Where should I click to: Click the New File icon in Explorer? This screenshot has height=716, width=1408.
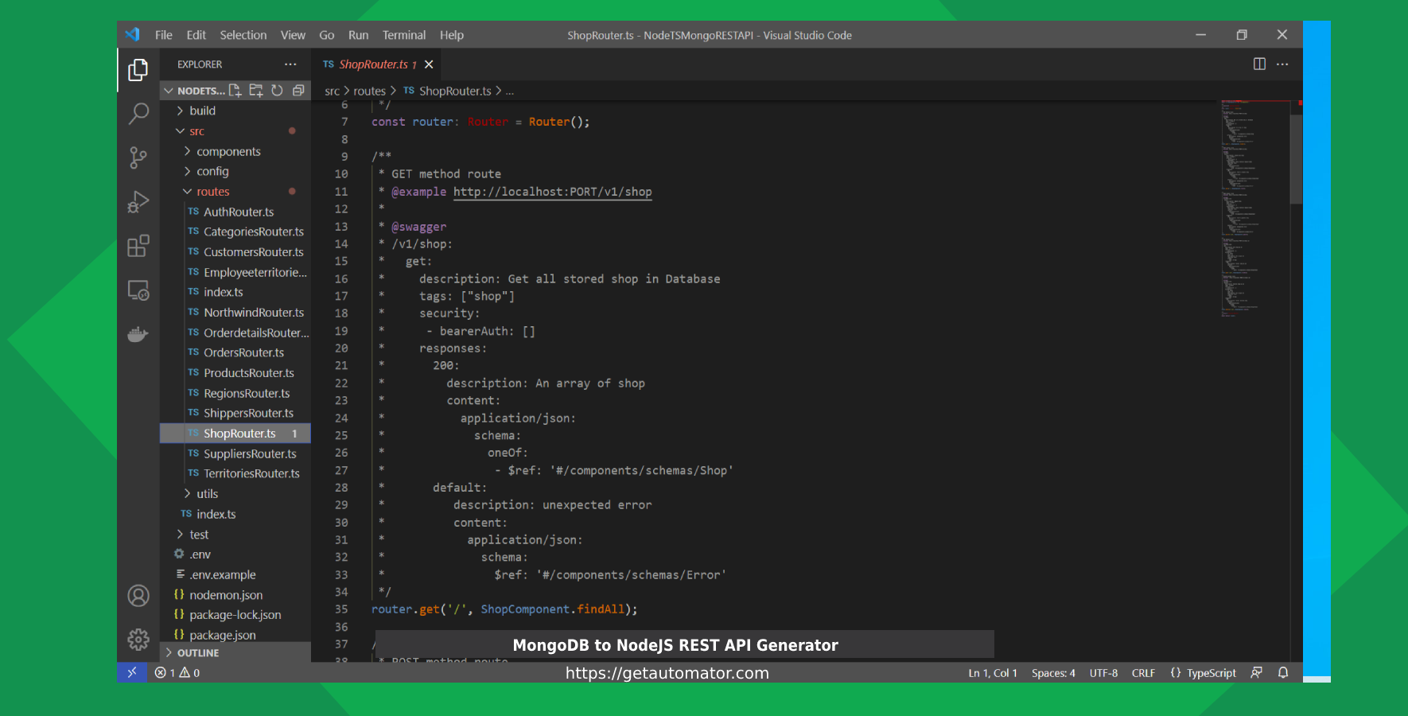coord(235,91)
